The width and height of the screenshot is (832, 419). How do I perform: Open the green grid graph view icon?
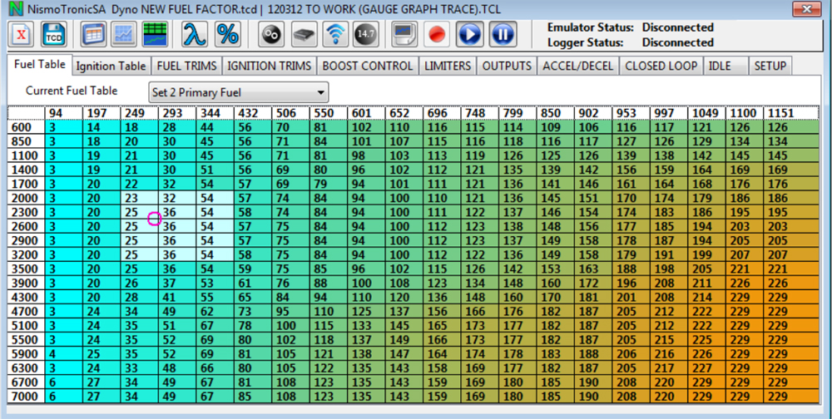click(155, 34)
